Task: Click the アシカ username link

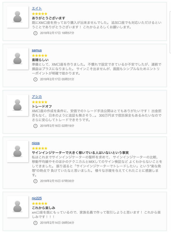Action: 37,97
